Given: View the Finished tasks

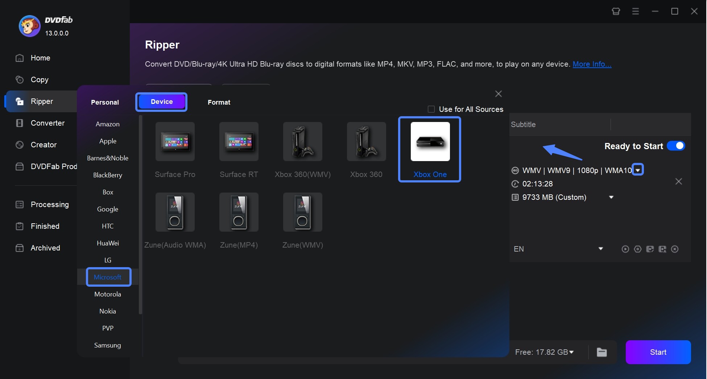Looking at the screenshot, I should [x=45, y=226].
